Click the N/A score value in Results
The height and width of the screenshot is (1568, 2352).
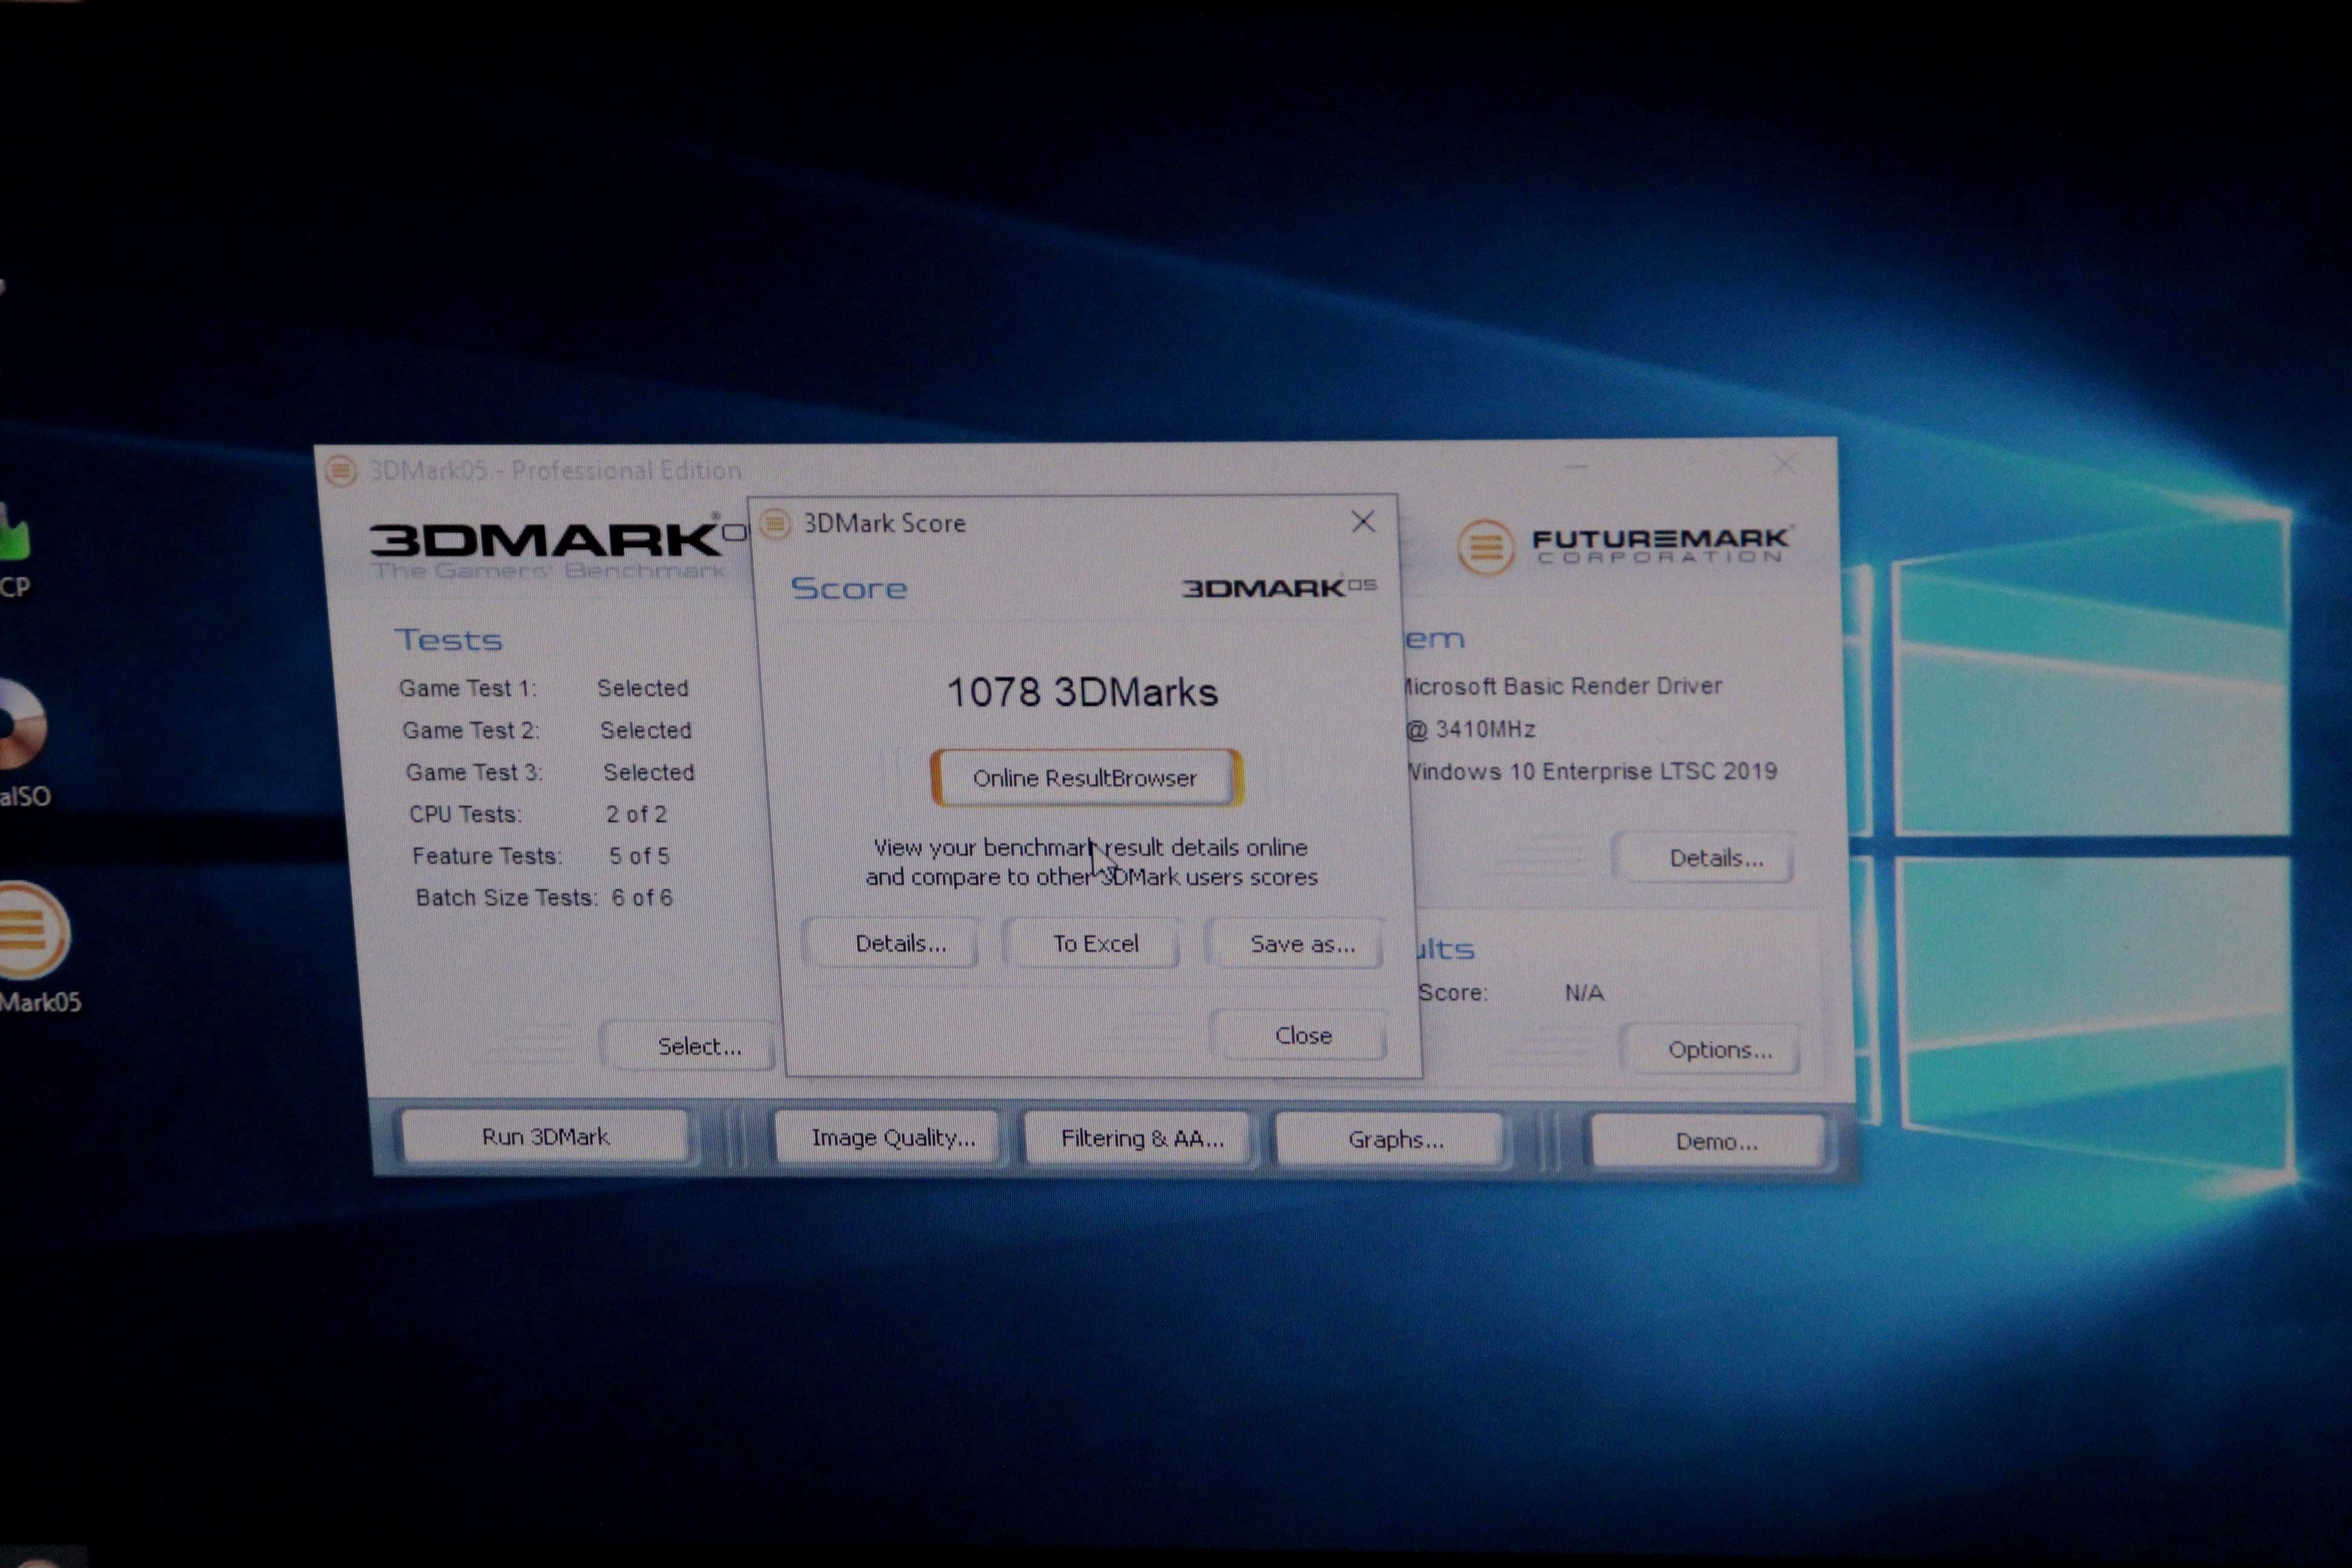click(x=1584, y=992)
